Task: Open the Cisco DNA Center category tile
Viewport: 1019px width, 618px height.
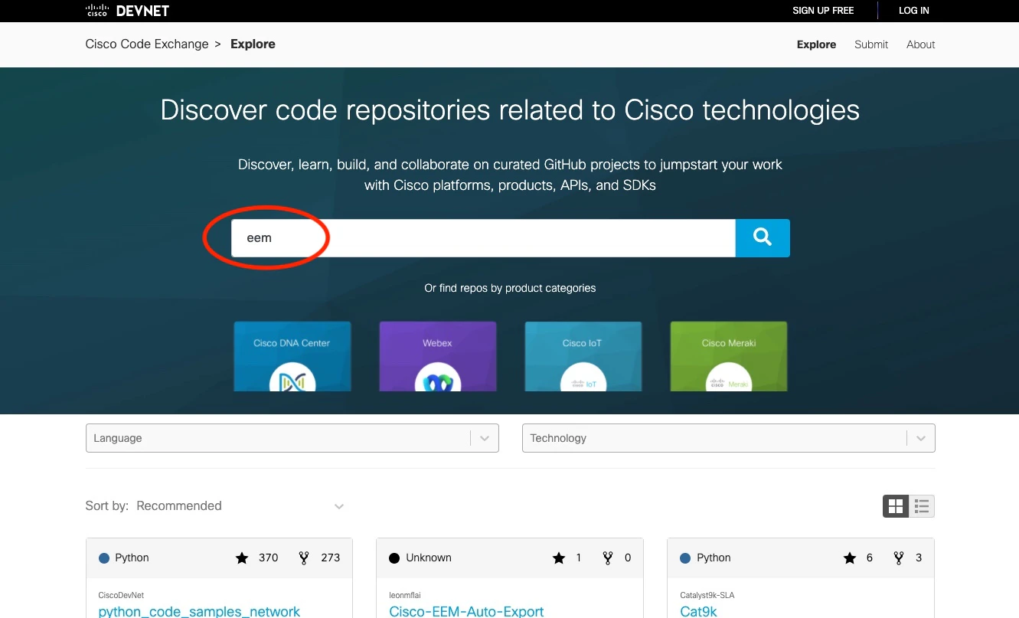Action: tap(292, 356)
